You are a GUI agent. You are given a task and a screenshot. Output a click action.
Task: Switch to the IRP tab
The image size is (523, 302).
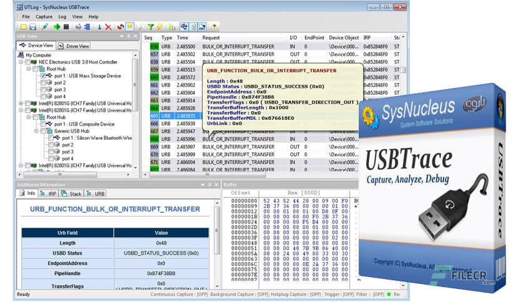[x=48, y=193]
